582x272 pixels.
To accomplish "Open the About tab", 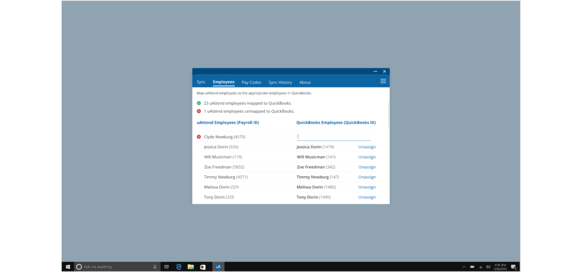I will pos(305,82).
